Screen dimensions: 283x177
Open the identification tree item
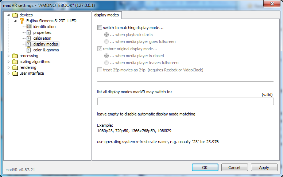[44, 27]
